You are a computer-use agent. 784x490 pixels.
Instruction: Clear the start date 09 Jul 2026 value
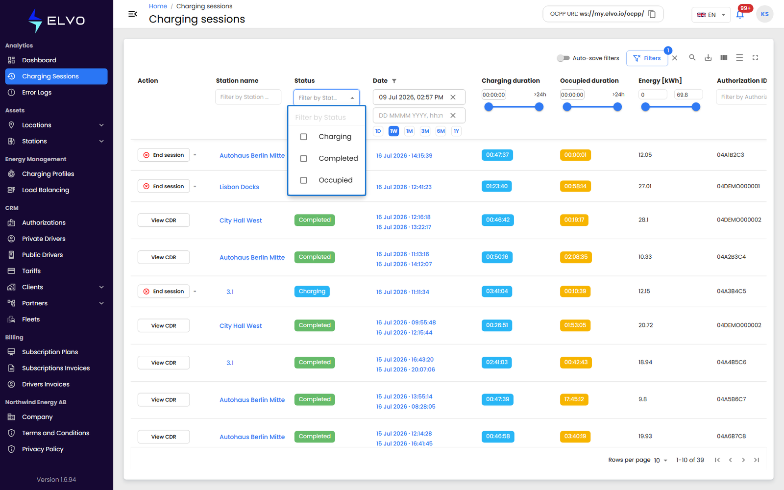coord(453,97)
